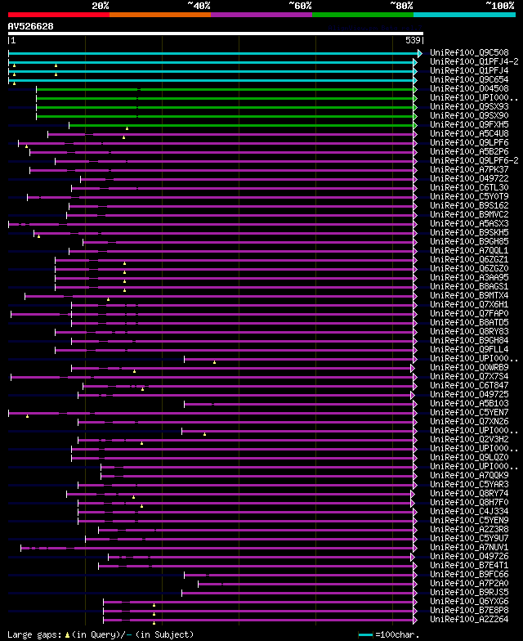Viewport: 523px width, 641px height.
Task: Click the green ~80% identity color bar
Action: pyautogui.click(x=363, y=15)
